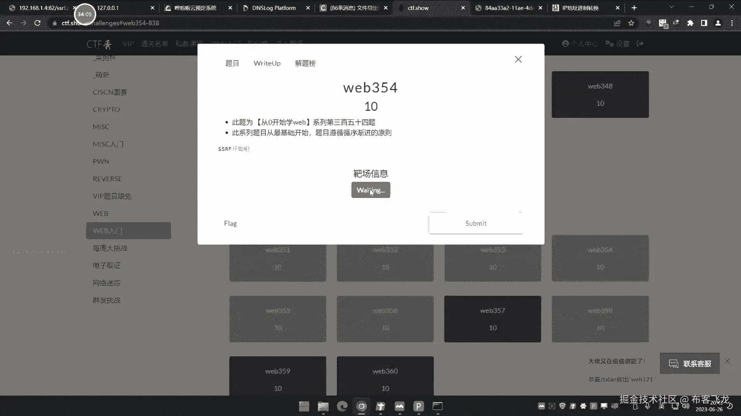Expand the tab search dropdown arrow
This screenshot has width=741, height=416.
(672, 7)
